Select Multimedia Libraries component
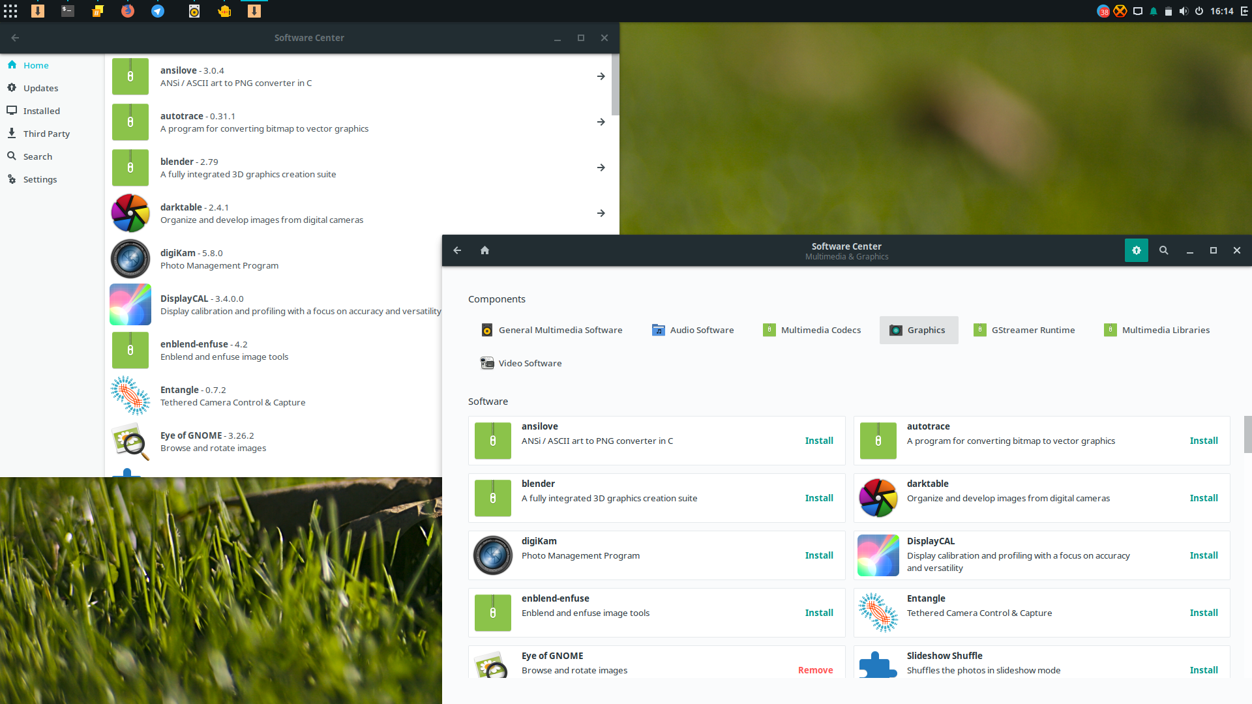Image resolution: width=1252 pixels, height=704 pixels. 1157,330
